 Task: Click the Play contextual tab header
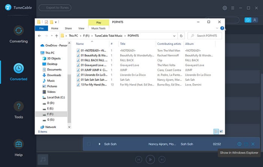click(x=98, y=22)
